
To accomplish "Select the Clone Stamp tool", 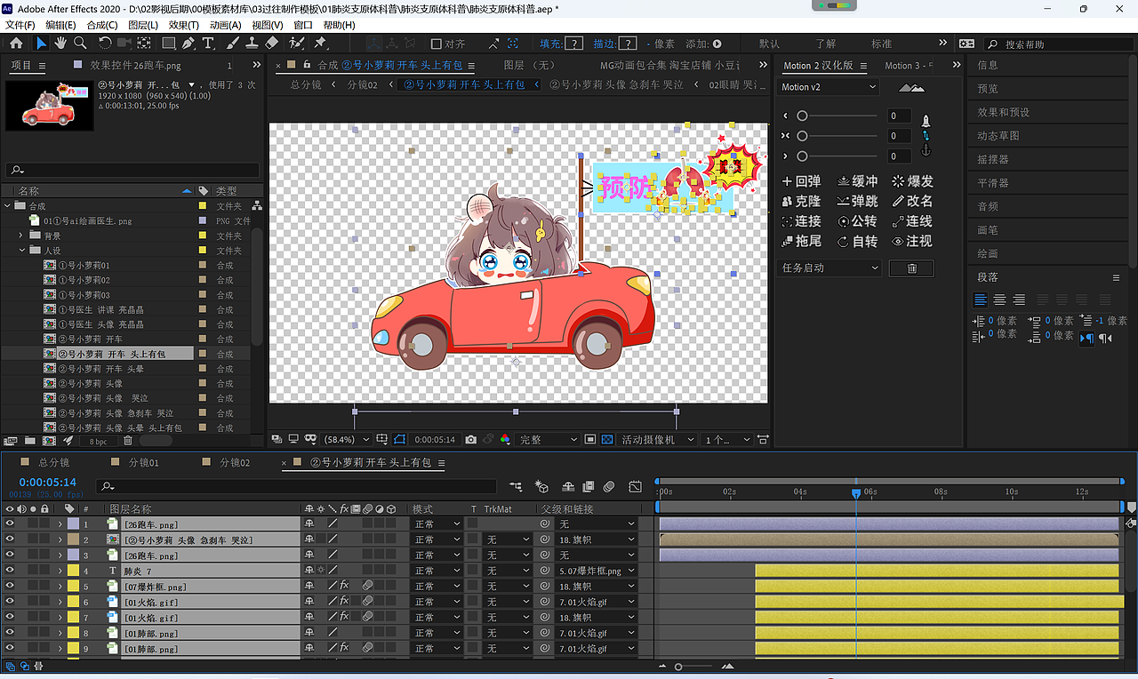I will (252, 44).
